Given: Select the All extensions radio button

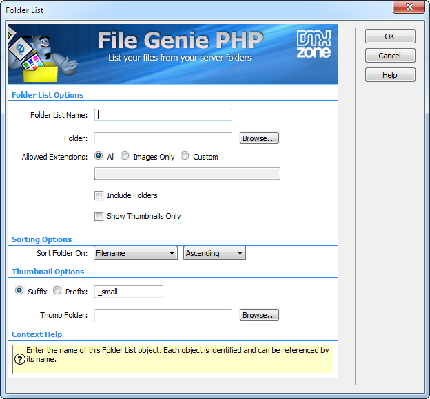Looking at the screenshot, I should click(x=99, y=156).
